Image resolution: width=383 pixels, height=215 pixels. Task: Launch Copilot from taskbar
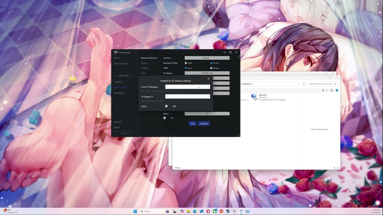tap(182, 211)
